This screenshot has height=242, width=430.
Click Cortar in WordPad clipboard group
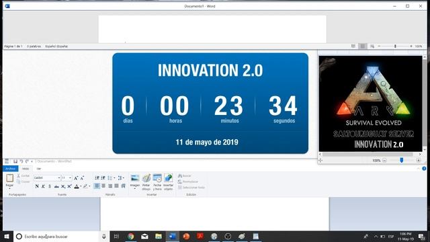(23, 175)
